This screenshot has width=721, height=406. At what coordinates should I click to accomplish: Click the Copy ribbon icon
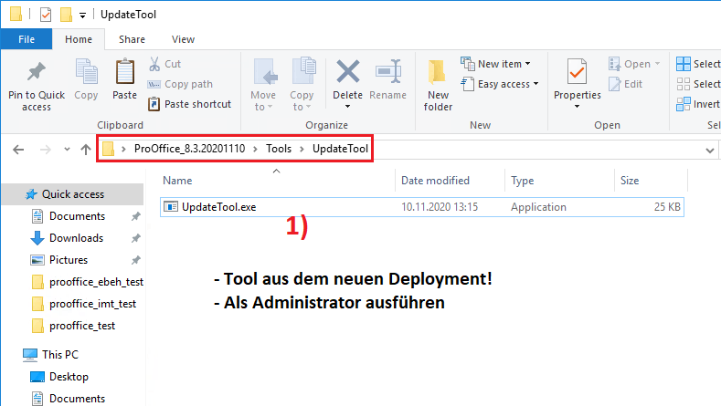click(86, 79)
